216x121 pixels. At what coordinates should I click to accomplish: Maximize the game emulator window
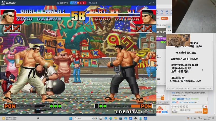[x=150, y=3]
